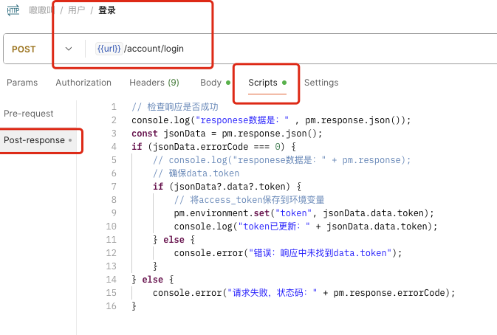497x335 pixels.
Task: Go to the 用户 folder breadcrumb
Action: point(76,10)
